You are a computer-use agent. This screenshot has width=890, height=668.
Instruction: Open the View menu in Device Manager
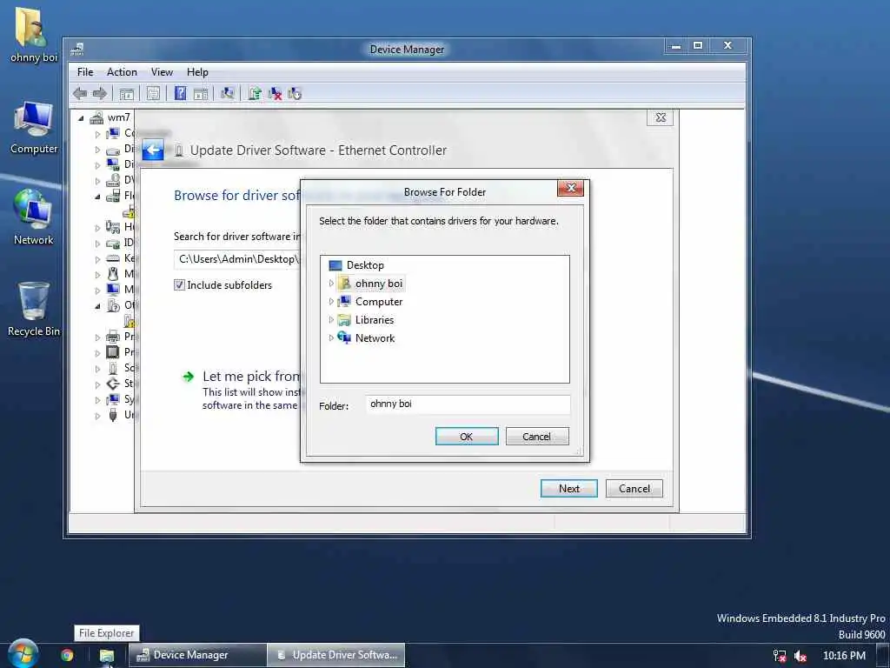coord(162,72)
